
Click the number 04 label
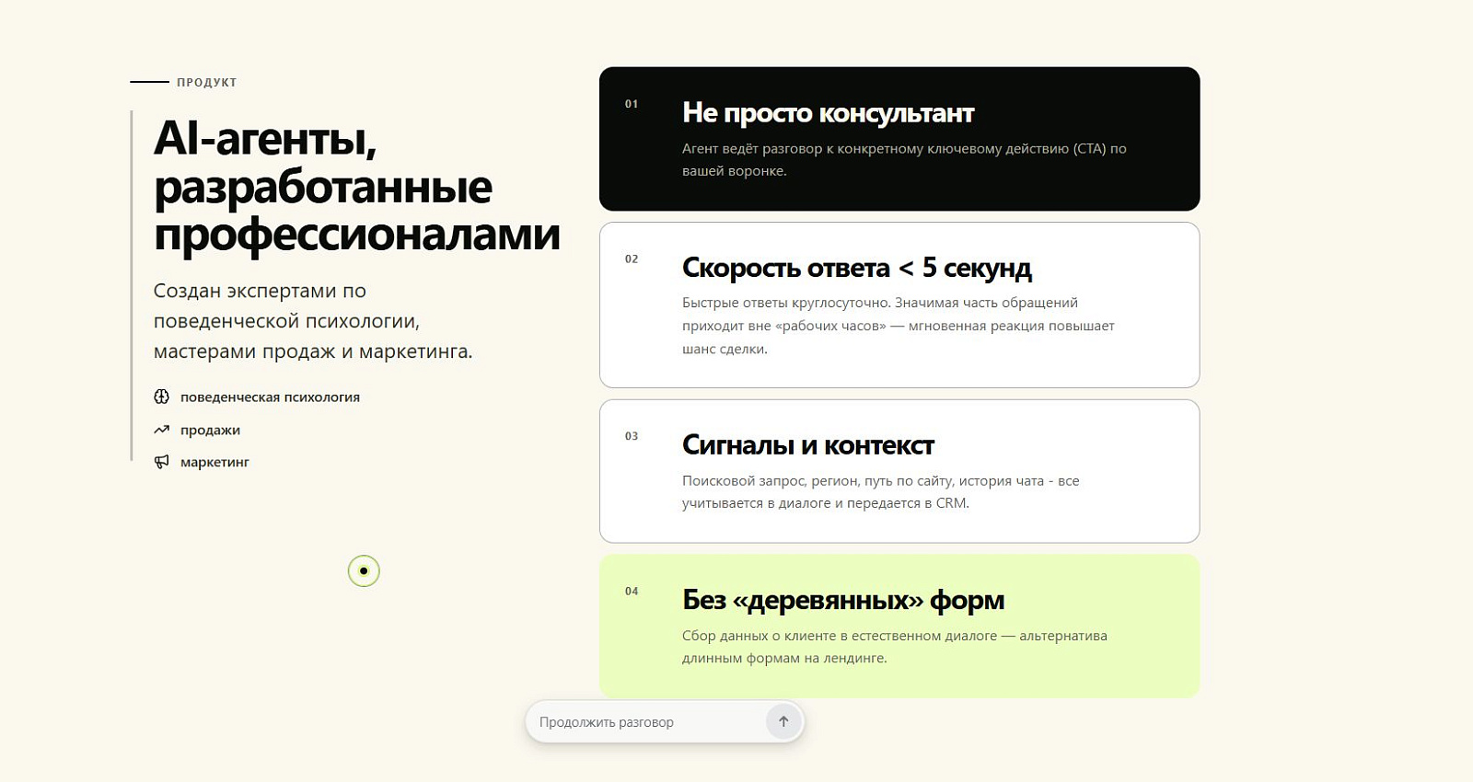(x=632, y=592)
